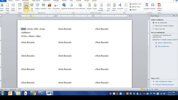The height and width of the screenshot is (100, 178).
Task: Insert a Blank Page
Action: [8, 7]
